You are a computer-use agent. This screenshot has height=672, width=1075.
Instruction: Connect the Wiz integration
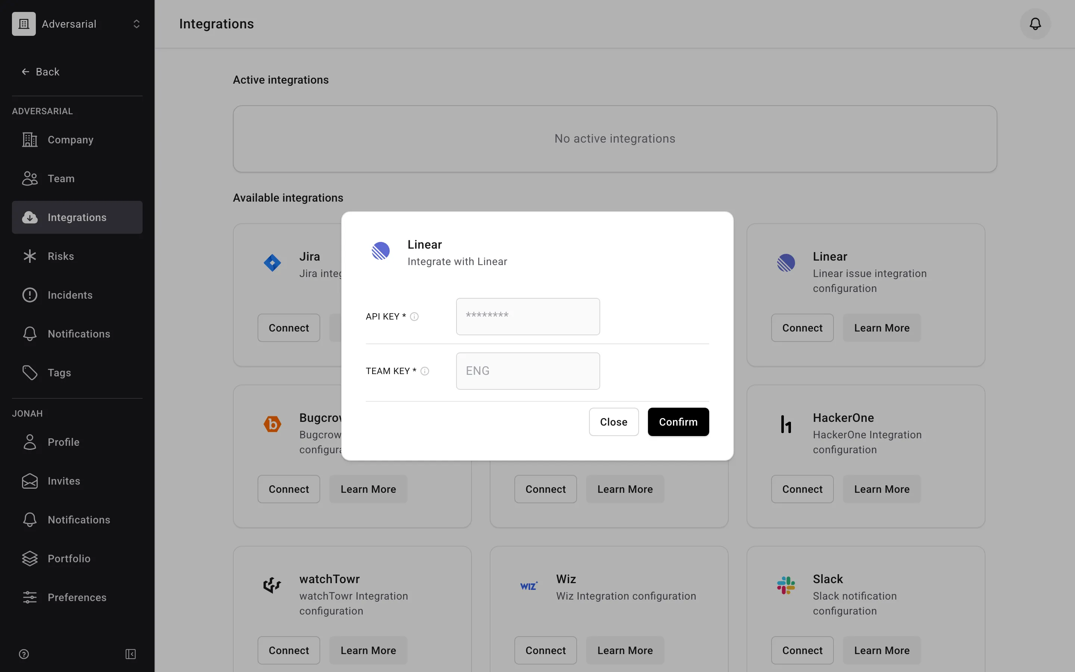(545, 651)
